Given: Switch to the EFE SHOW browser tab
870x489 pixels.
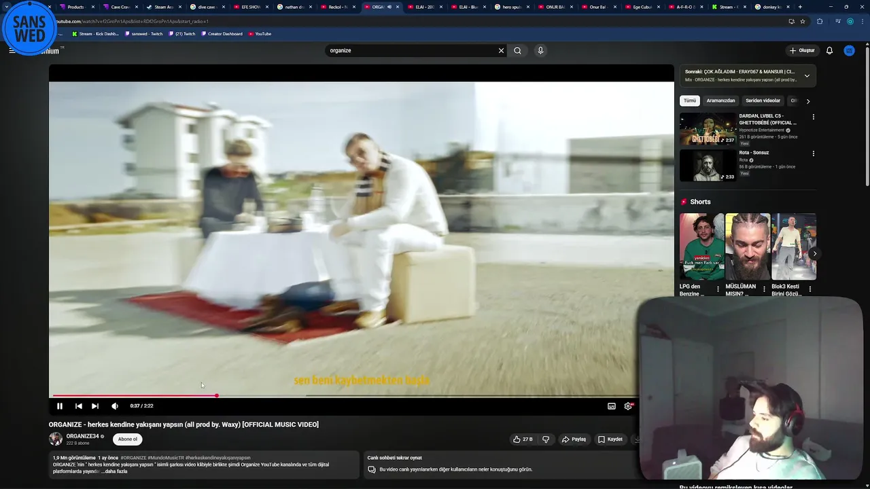Looking at the screenshot, I should point(250,7).
